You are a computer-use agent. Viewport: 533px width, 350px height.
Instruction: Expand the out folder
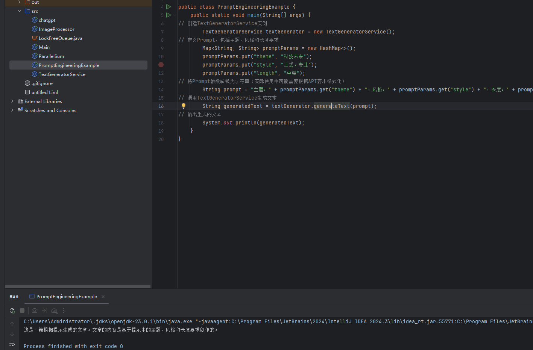20,2
